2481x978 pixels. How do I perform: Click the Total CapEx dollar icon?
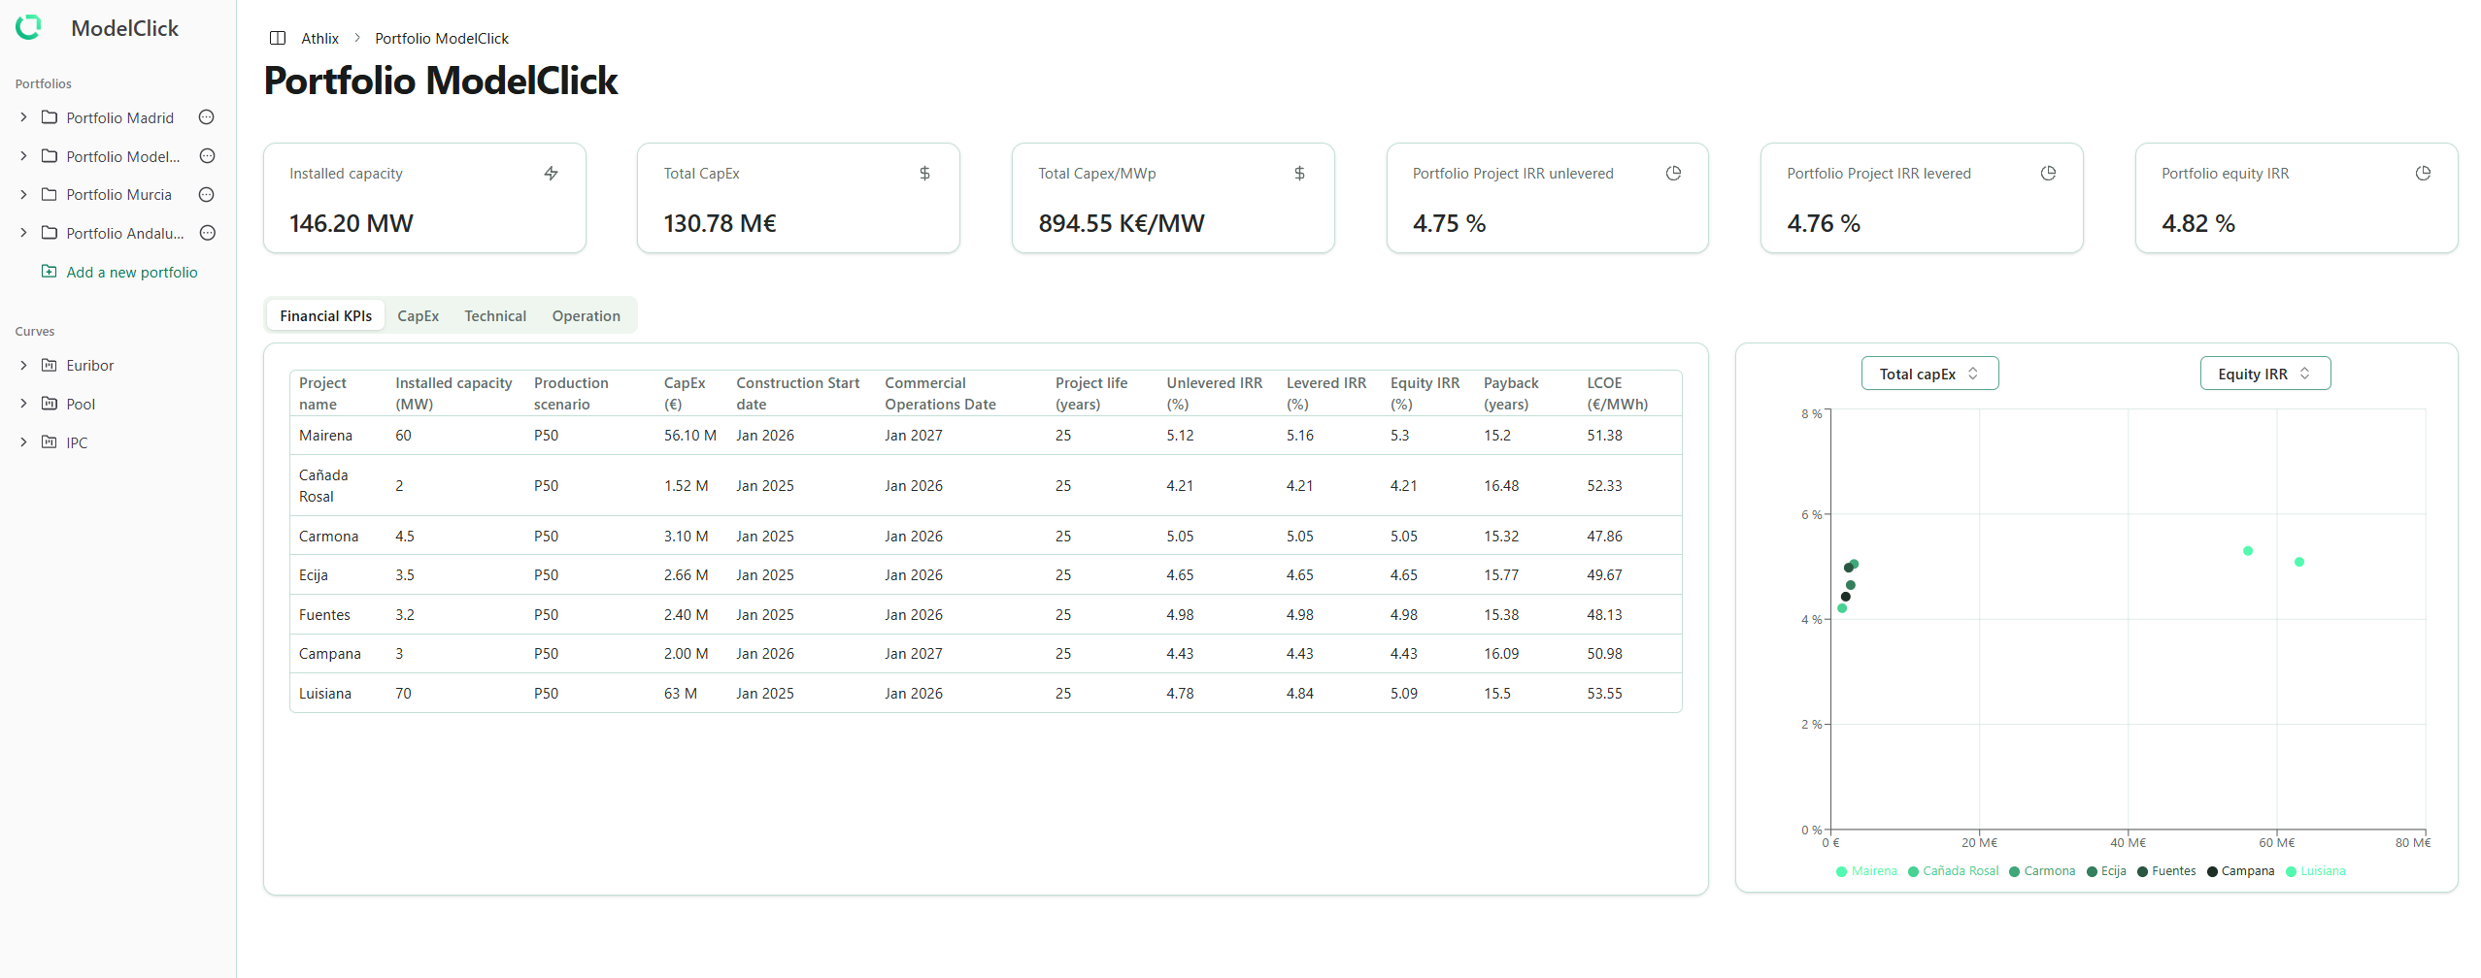(924, 174)
